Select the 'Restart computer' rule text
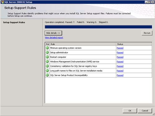 pos(58,57)
